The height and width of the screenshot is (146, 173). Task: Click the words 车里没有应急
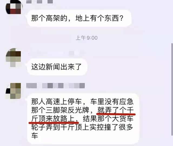click(112, 102)
